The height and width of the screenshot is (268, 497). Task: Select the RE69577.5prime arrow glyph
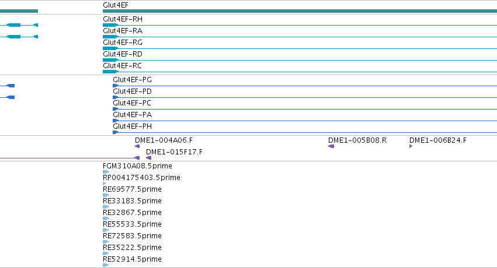(106, 195)
